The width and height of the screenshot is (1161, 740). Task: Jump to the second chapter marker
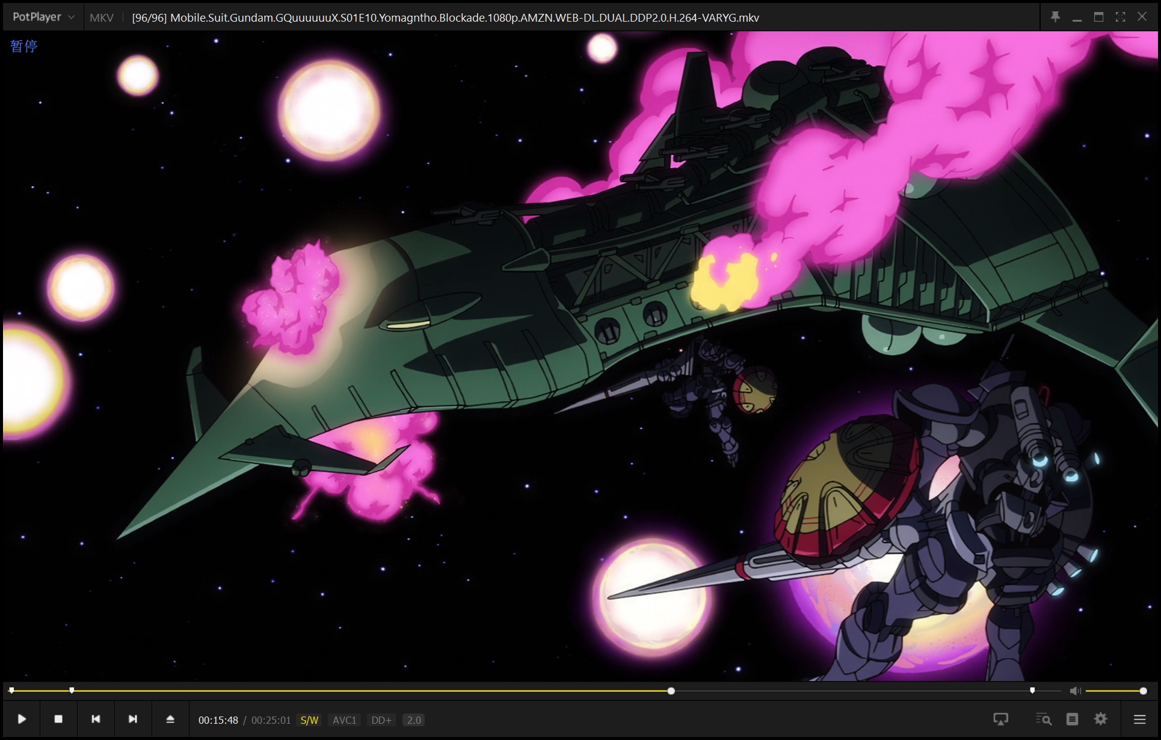pyautogui.click(x=72, y=691)
